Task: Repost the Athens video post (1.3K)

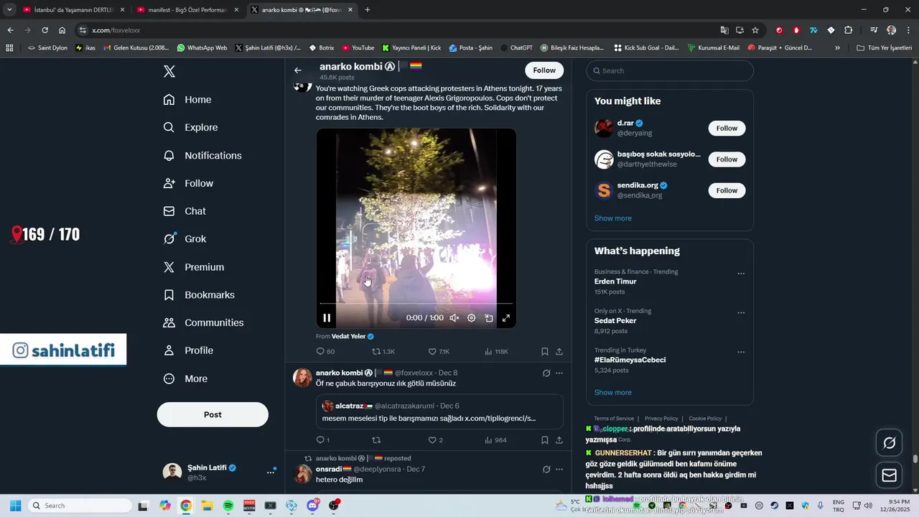Action: click(383, 352)
